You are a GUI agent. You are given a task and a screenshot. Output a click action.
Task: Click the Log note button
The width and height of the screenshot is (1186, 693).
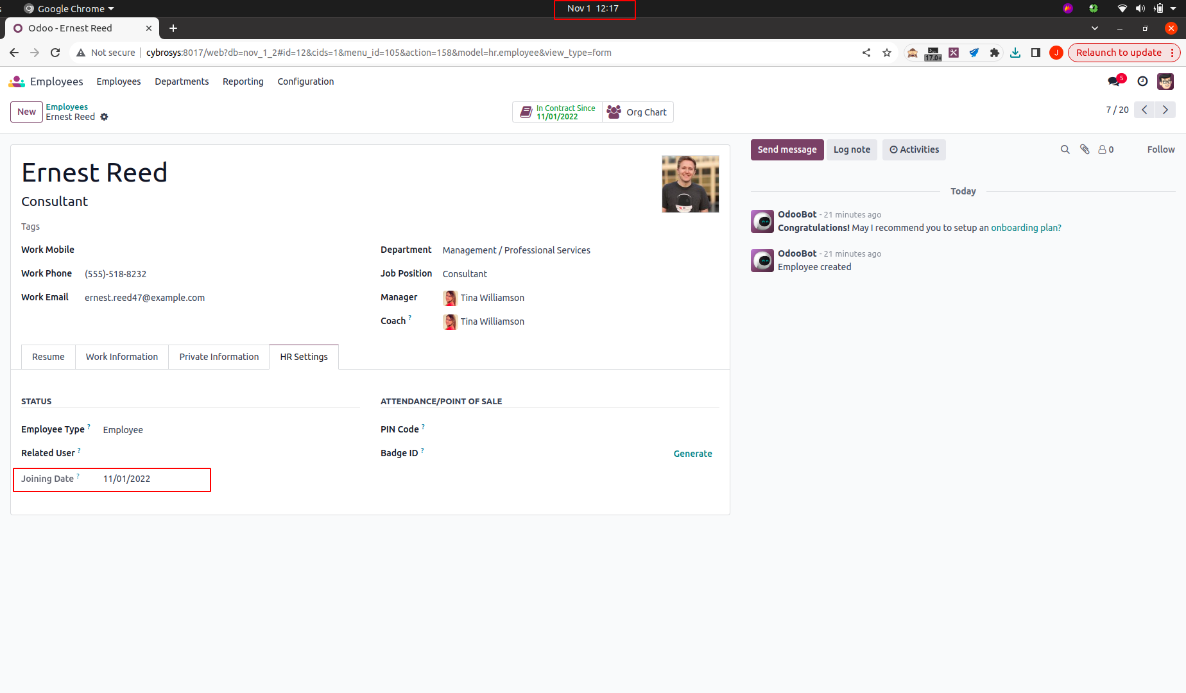pyautogui.click(x=852, y=150)
